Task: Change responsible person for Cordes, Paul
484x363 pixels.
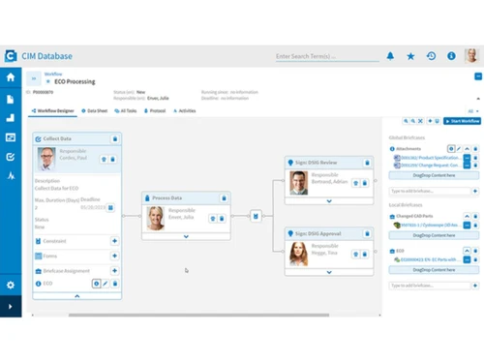Action: pos(104,160)
